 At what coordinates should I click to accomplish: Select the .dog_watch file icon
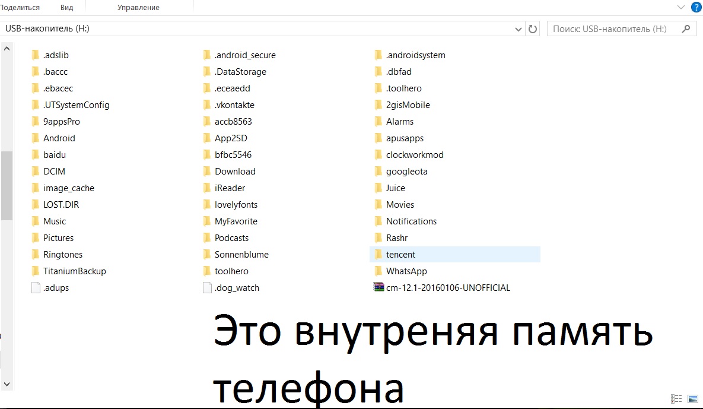pos(207,288)
